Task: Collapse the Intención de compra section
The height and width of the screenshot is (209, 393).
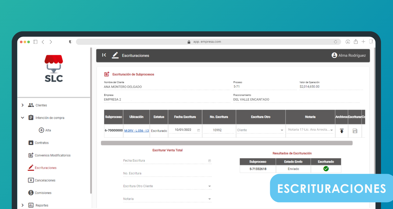Action: (23, 118)
